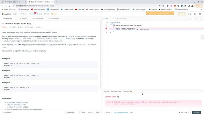Screen dimensions: 204x114
Task: Bookmark this page star icon
Action: click(x=163, y=6)
